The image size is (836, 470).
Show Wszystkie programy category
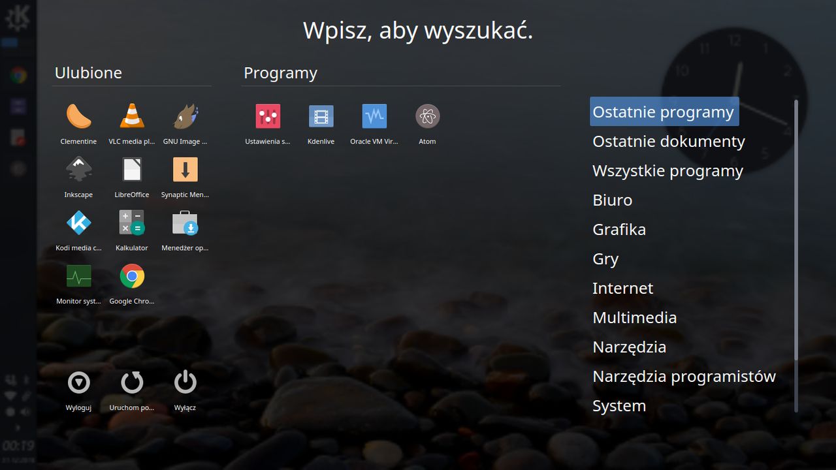(667, 170)
